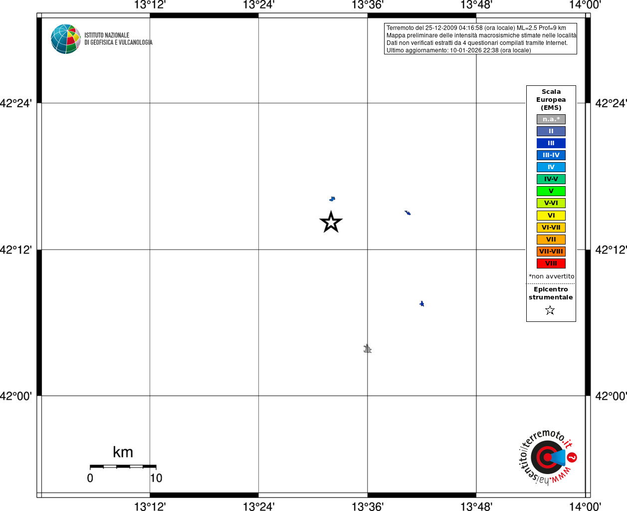Click the top 13°12' longitude label

(150, 5)
